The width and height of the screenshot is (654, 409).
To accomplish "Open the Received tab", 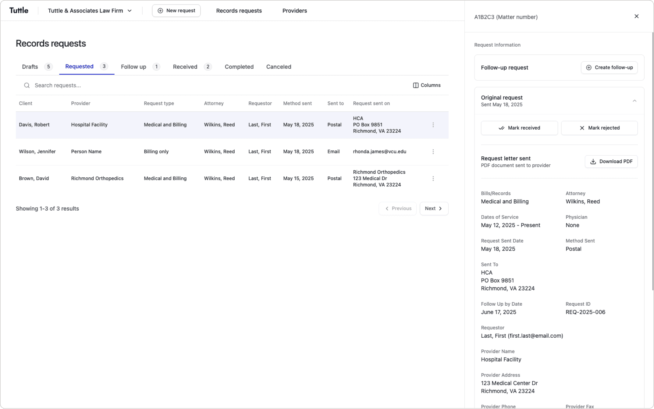I will point(185,67).
